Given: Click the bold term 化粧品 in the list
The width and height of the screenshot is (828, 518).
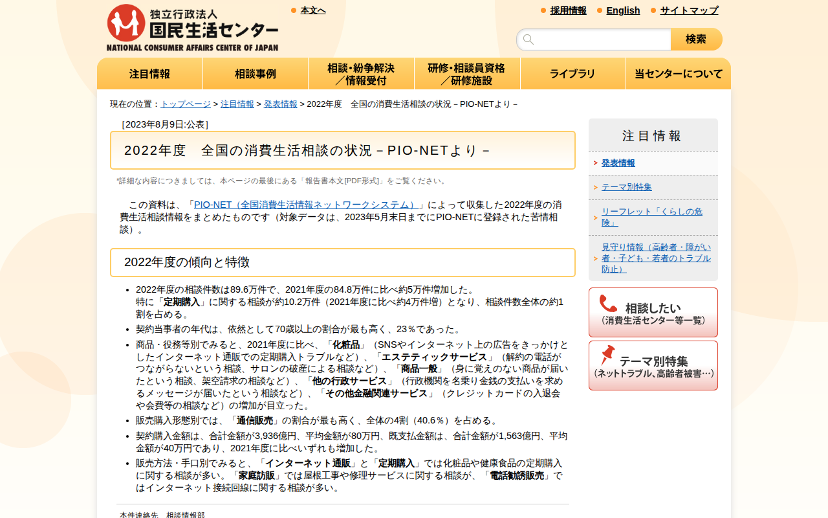Looking at the screenshot, I should pos(346,344).
